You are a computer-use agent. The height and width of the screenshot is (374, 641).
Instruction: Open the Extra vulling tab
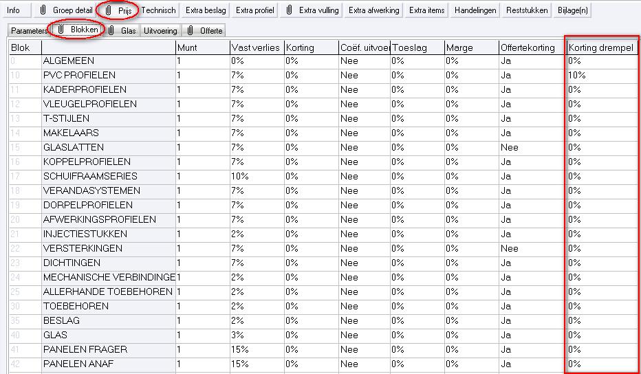point(311,10)
